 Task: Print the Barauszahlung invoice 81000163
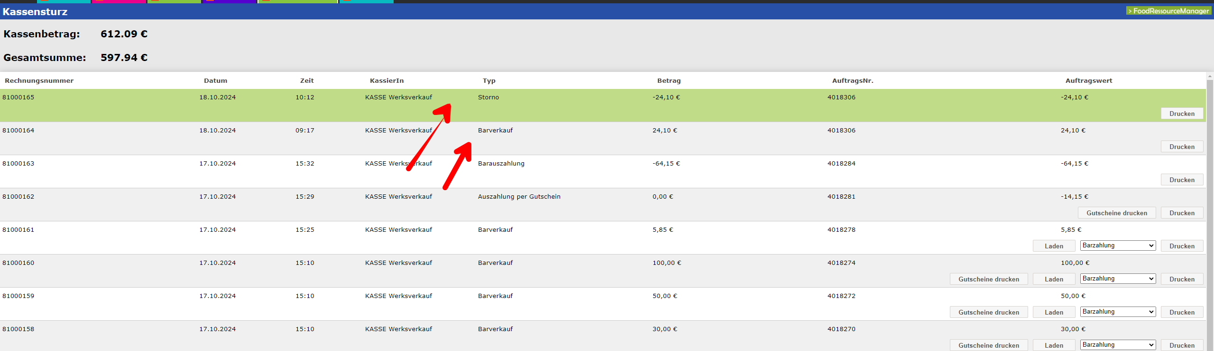1182,180
